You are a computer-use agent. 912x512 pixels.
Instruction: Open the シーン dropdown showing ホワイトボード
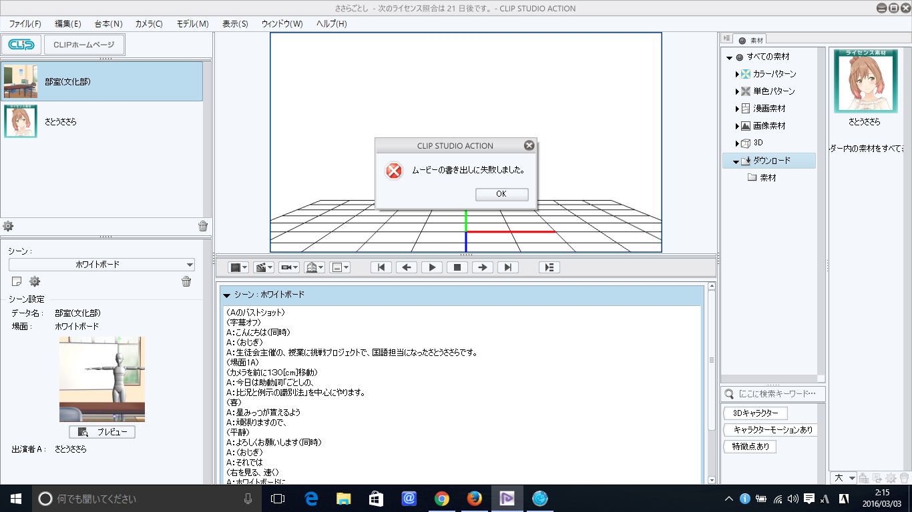[101, 265]
